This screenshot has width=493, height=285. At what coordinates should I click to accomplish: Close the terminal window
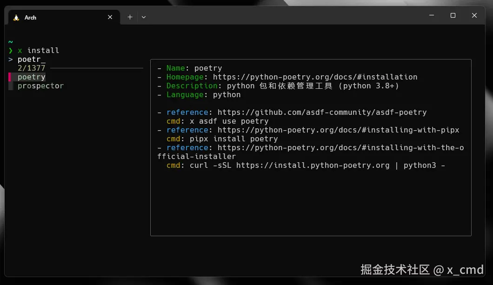click(x=474, y=15)
